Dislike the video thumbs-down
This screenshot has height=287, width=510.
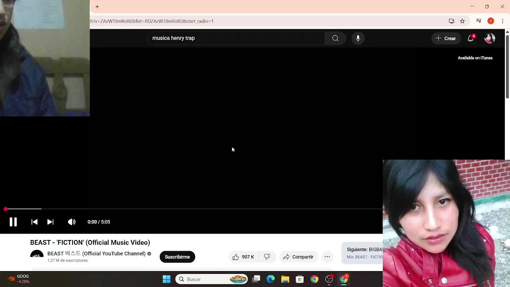(x=267, y=257)
